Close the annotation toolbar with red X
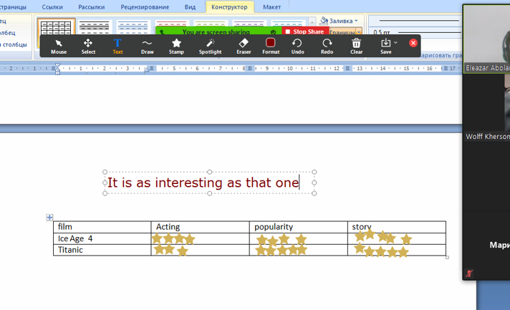 (413, 43)
